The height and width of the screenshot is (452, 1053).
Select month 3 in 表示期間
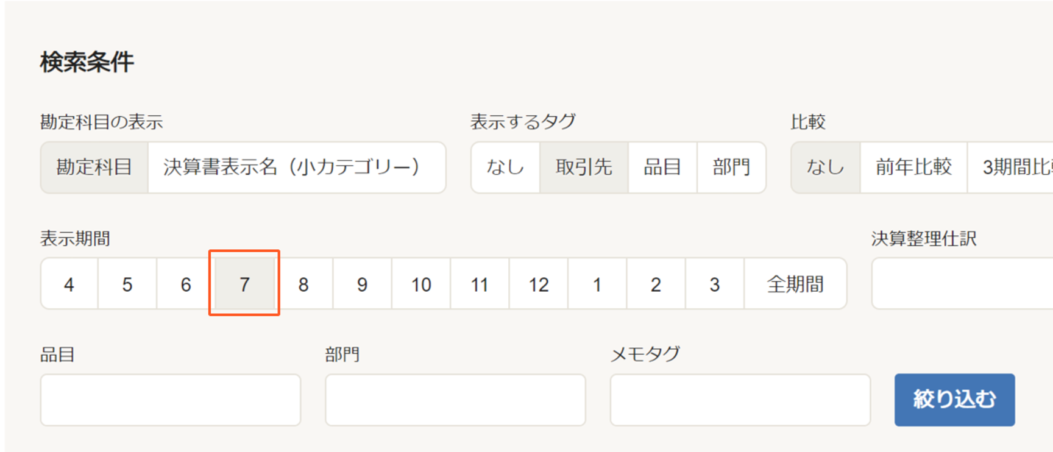[715, 284]
